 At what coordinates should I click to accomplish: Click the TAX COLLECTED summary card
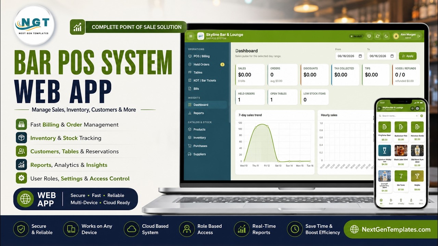tap(345, 74)
